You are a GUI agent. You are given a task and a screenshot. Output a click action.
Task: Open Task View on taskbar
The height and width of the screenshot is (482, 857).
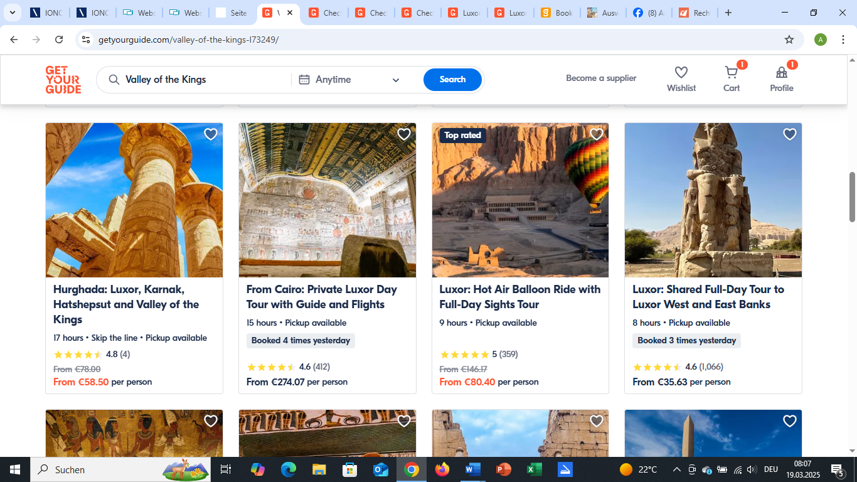pyautogui.click(x=226, y=469)
